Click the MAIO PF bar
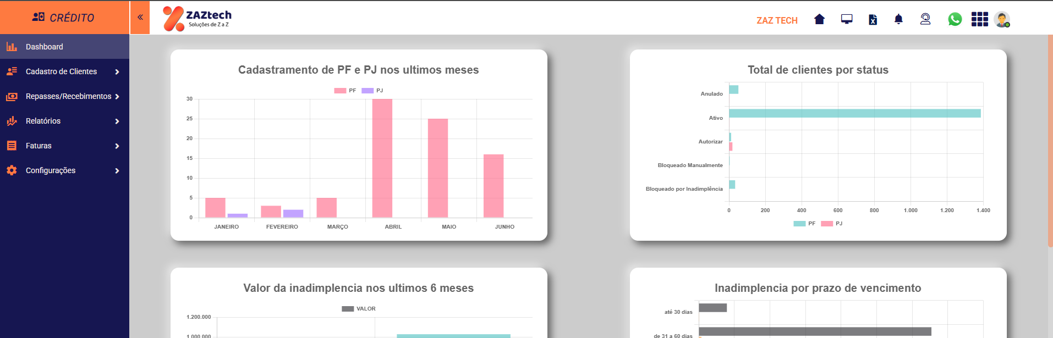Image resolution: width=1053 pixels, height=338 pixels. (438, 168)
